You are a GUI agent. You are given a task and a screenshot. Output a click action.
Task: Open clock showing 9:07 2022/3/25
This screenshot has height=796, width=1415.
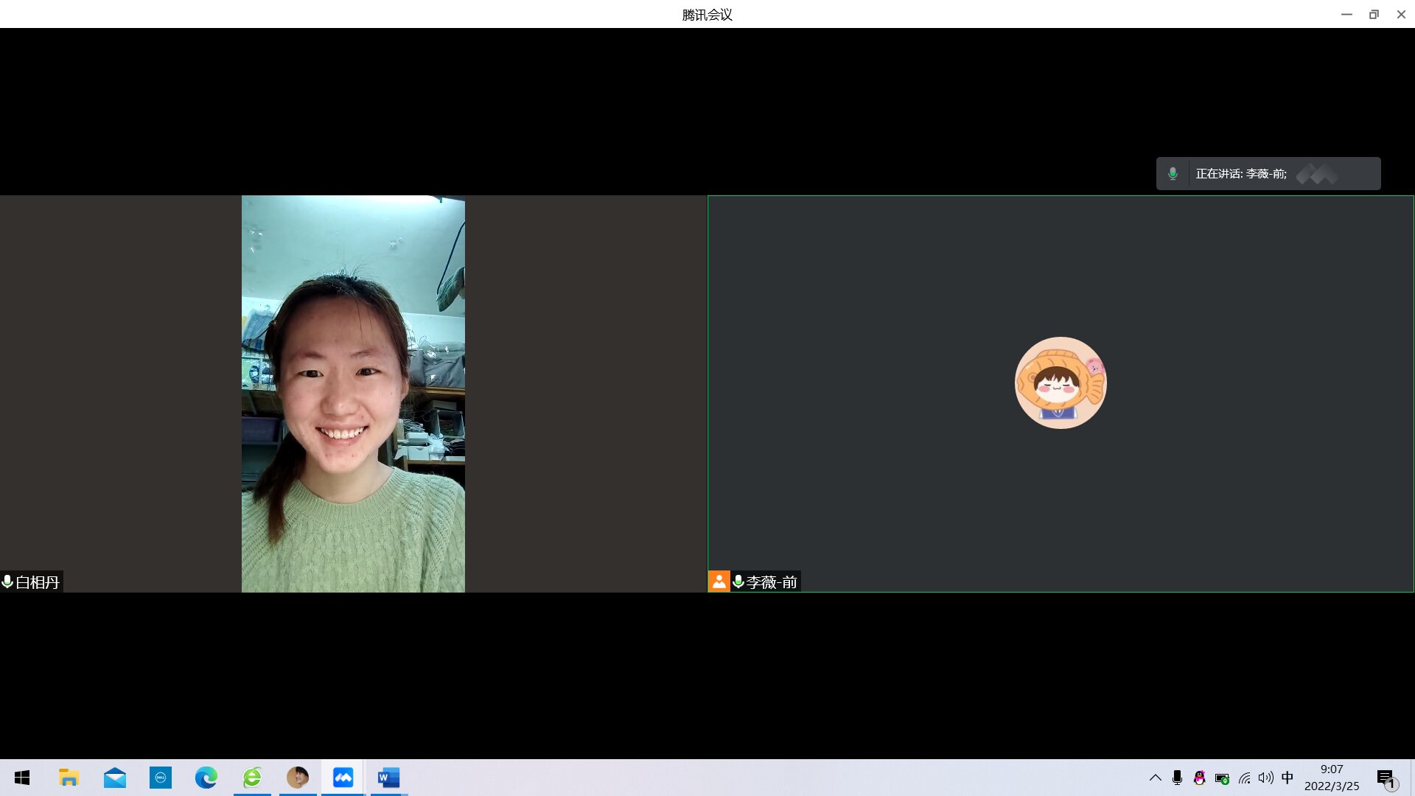[1331, 778]
